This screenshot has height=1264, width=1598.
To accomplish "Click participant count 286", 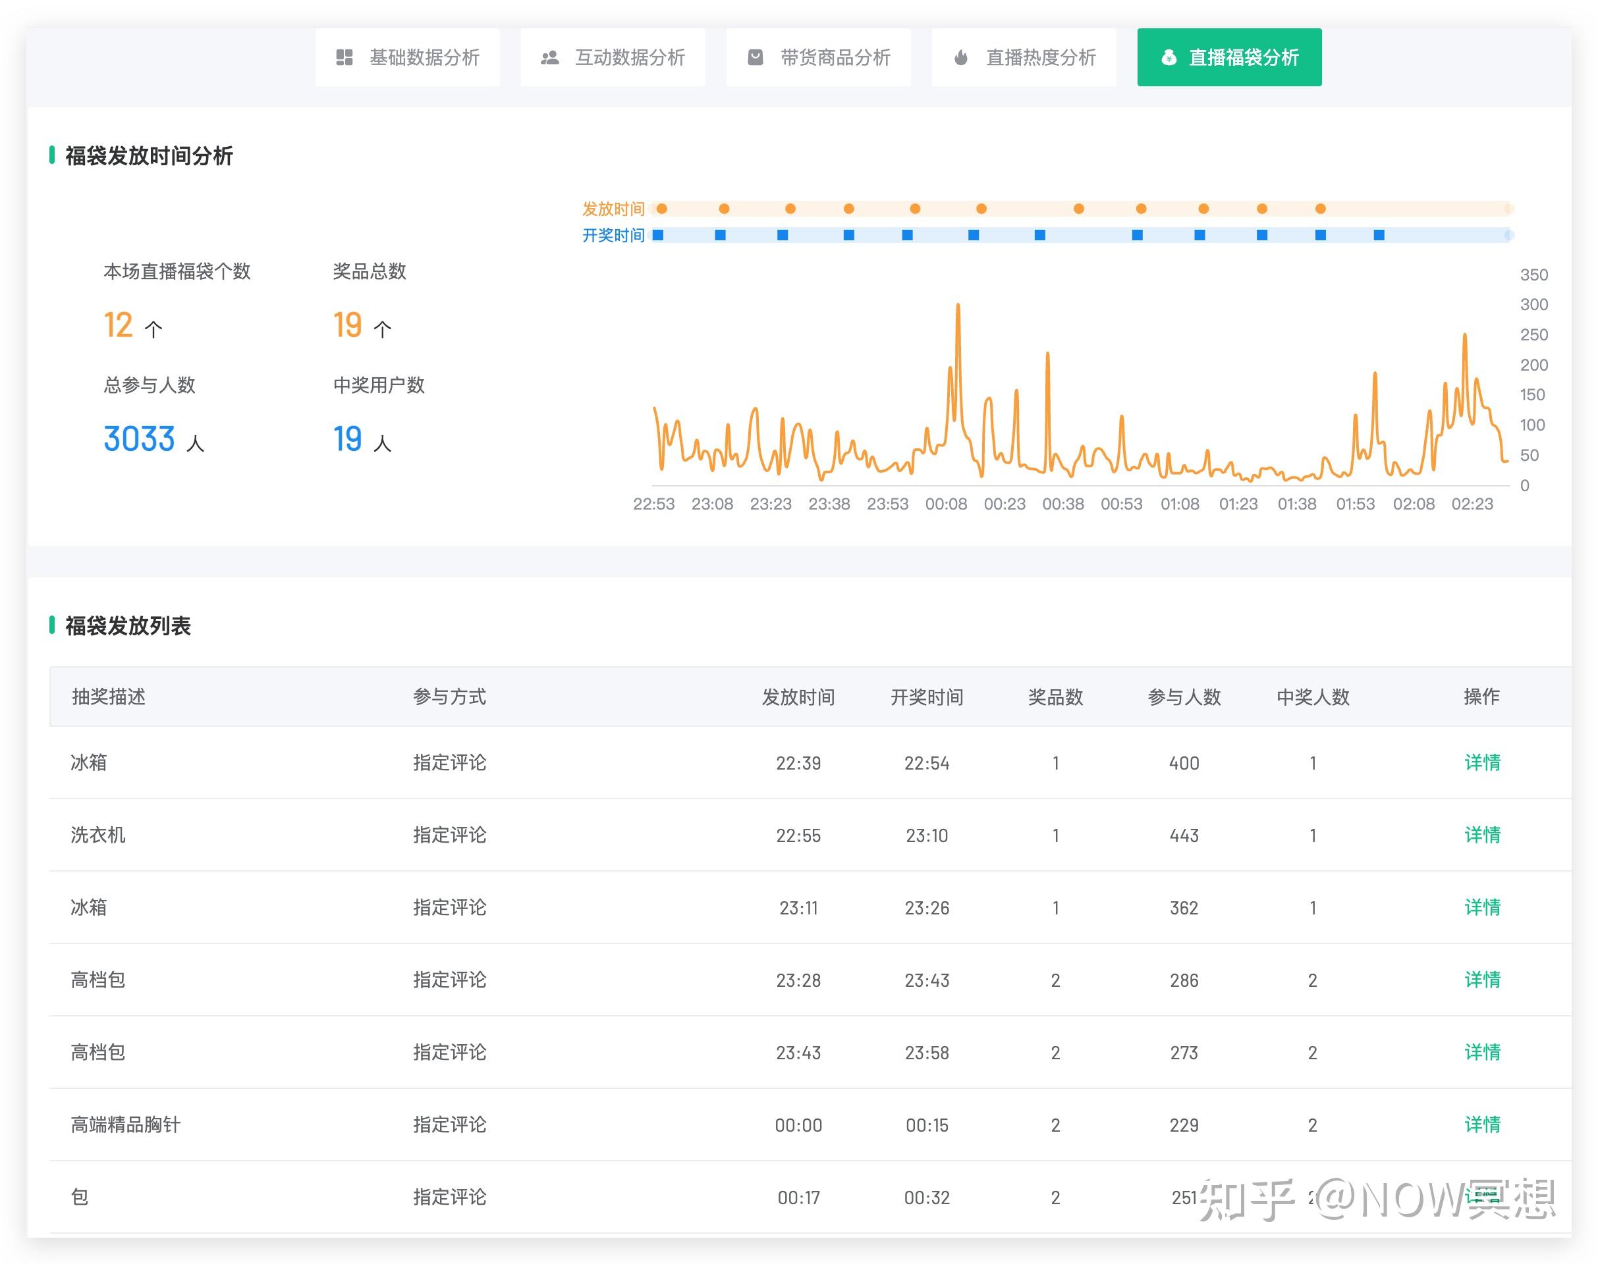I will click(1184, 982).
